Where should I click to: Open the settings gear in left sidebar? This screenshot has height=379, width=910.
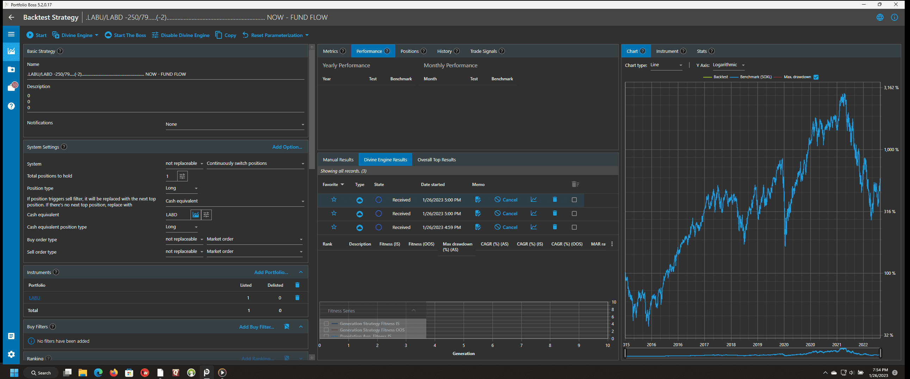(x=11, y=354)
